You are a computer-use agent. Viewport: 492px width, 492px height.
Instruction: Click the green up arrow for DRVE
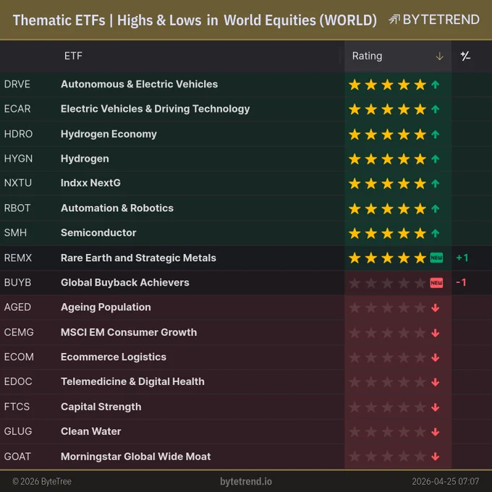point(436,85)
